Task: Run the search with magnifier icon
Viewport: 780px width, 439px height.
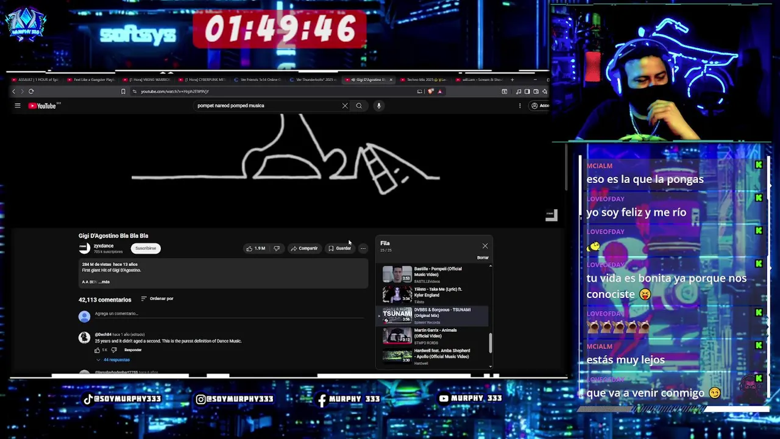Action: coord(359,106)
